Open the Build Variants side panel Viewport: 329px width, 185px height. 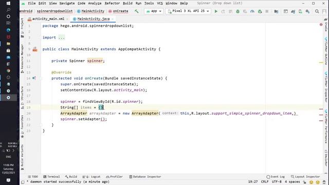22,157
